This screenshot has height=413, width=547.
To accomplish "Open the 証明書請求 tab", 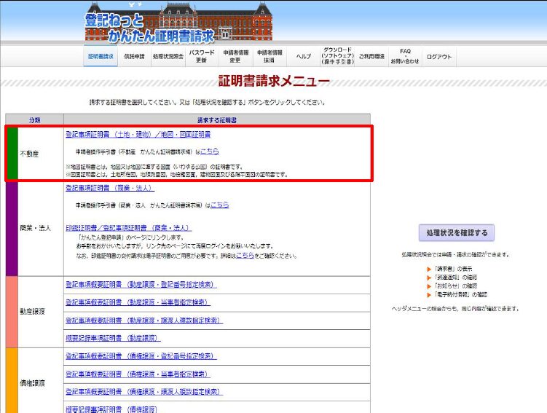I will point(101,57).
